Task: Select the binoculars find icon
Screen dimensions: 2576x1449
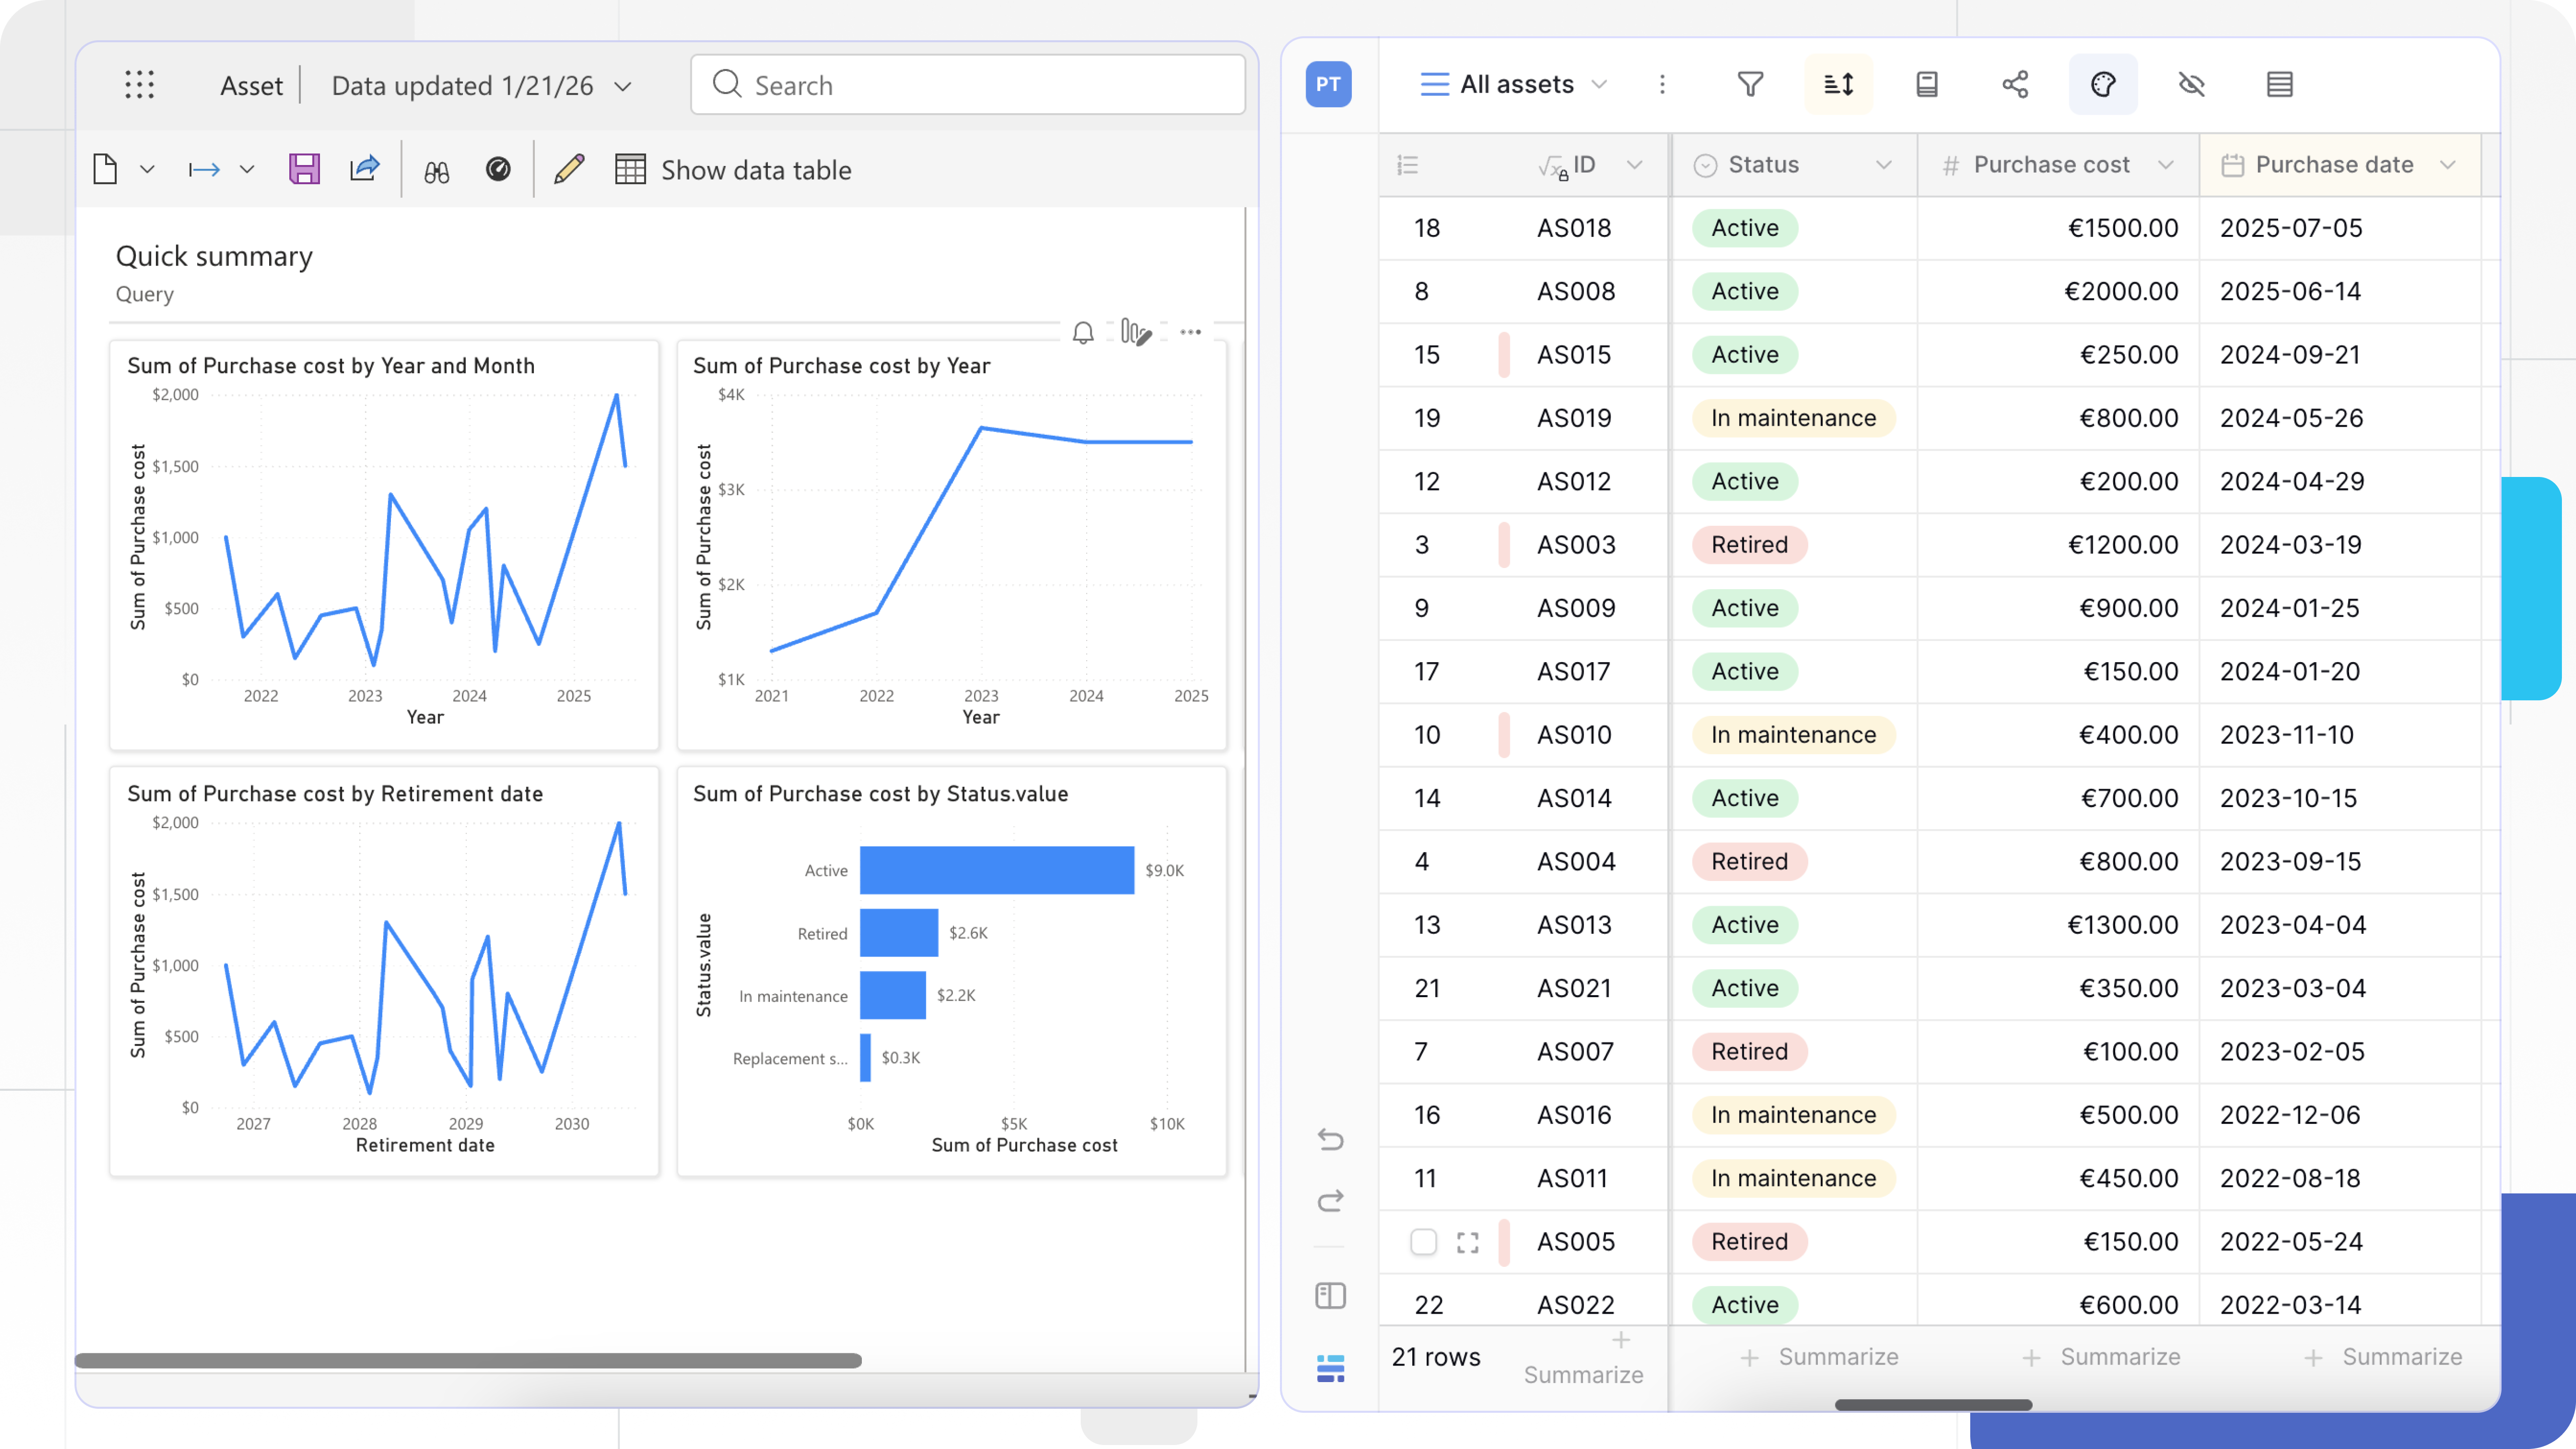Action: [437, 169]
